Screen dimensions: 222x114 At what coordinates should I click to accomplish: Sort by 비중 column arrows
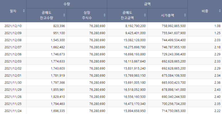point(220,11)
